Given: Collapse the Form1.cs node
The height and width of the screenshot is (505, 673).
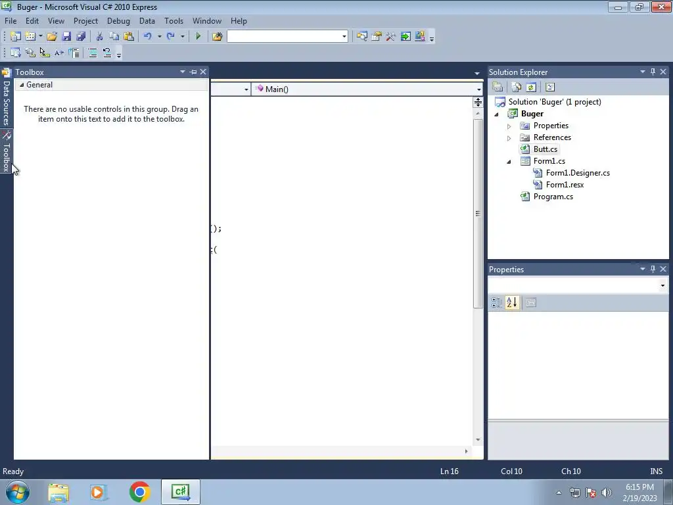Looking at the screenshot, I should click(x=509, y=162).
